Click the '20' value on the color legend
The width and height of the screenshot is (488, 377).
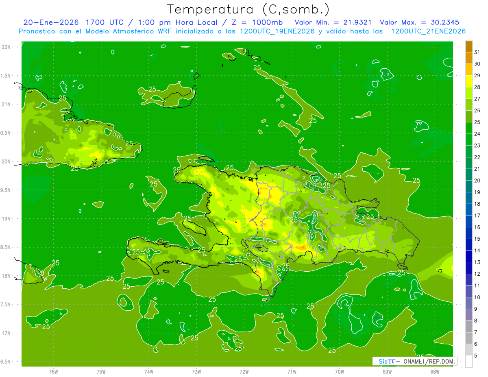tap(477, 181)
